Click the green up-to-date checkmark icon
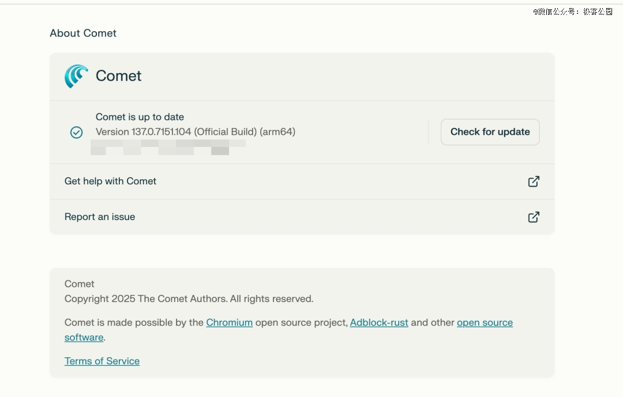This screenshot has height=397, width=623. click(76, 133)
